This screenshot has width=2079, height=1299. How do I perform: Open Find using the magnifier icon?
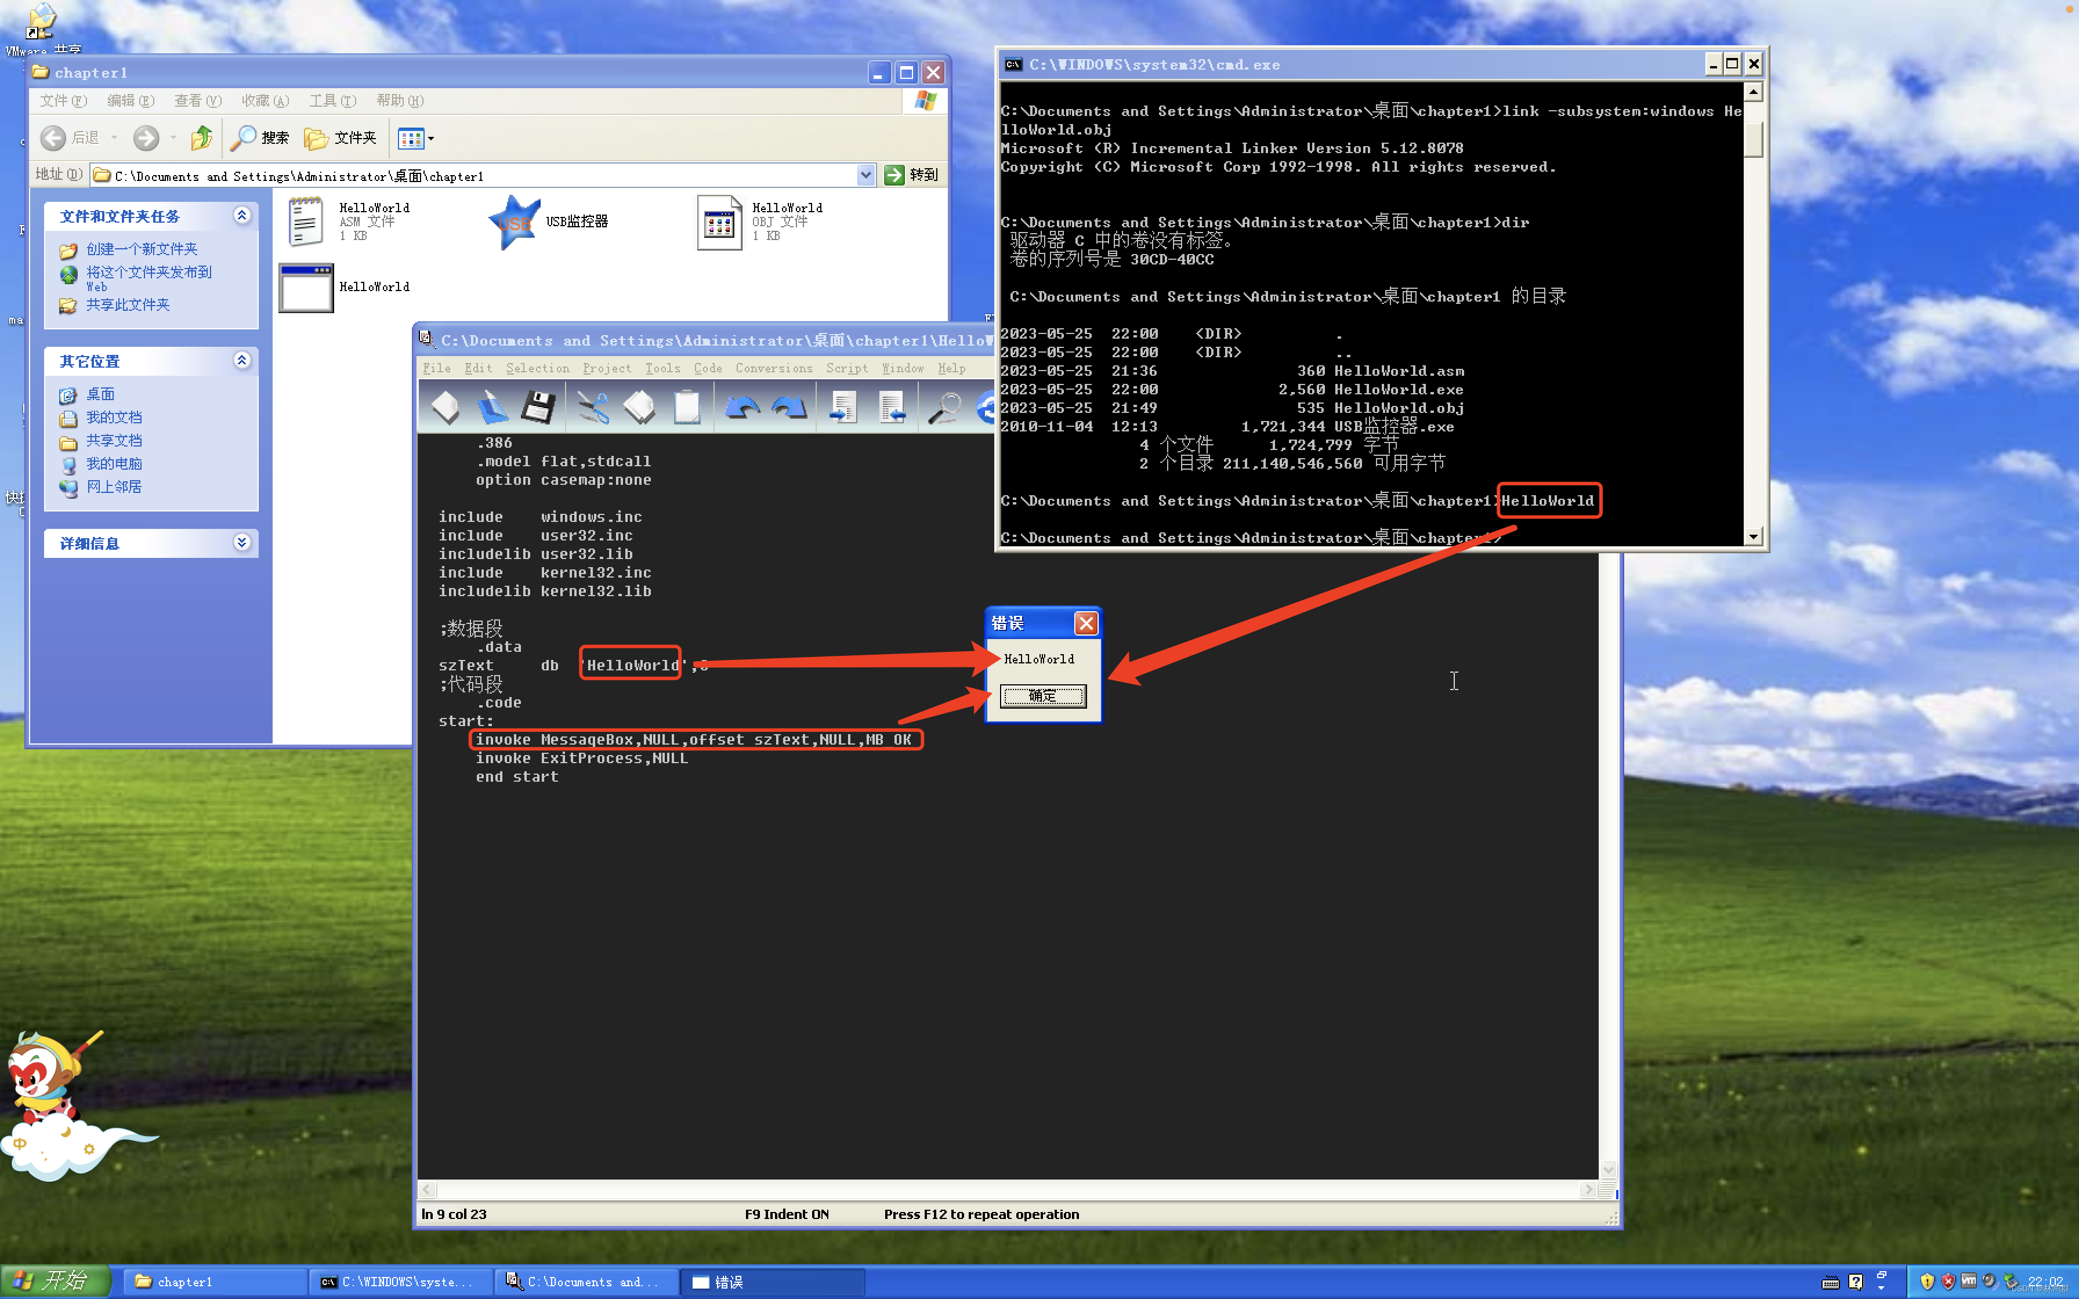(945, 407)
